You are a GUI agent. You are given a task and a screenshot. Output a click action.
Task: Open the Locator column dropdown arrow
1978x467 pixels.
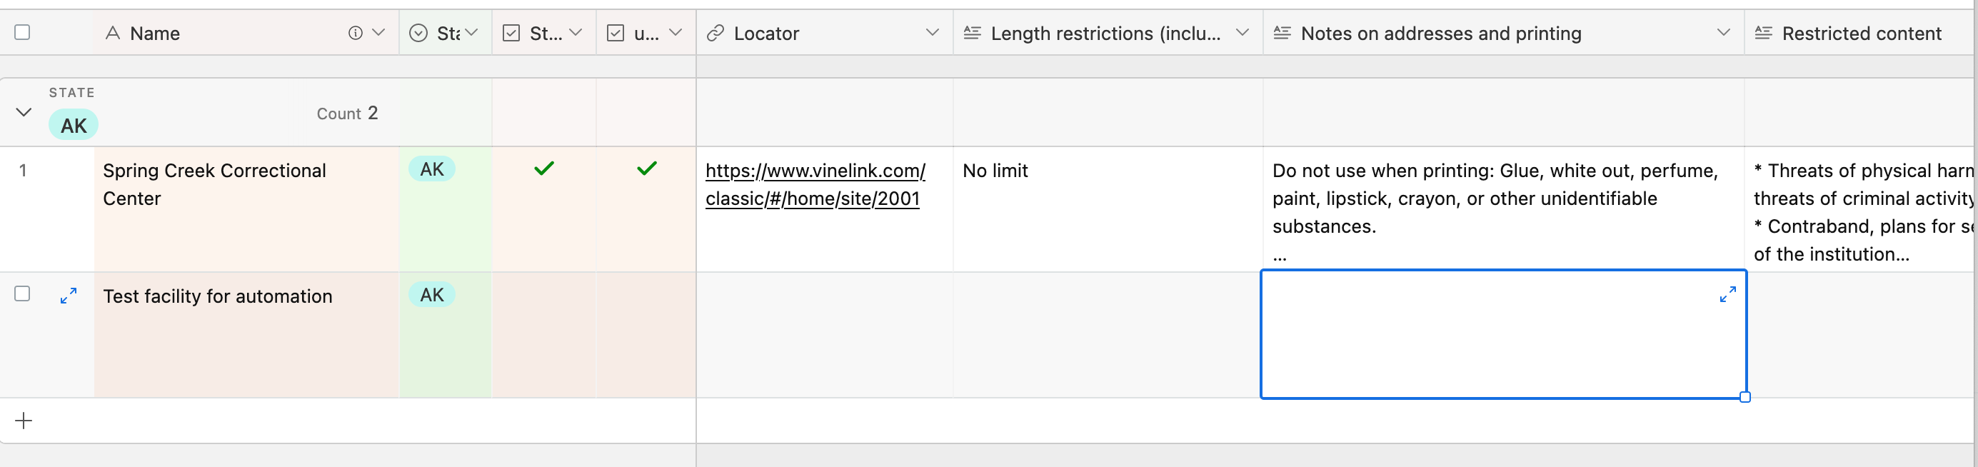click(x=932, y=32)
